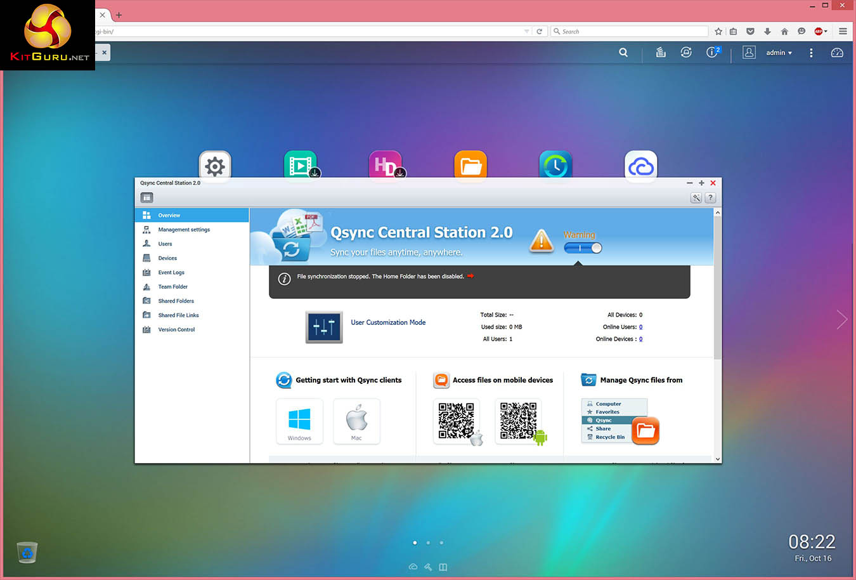This screenshot has height=580, width=856.
Task: Open the resource monitor dashboard gauge icon
Action: 837,53
